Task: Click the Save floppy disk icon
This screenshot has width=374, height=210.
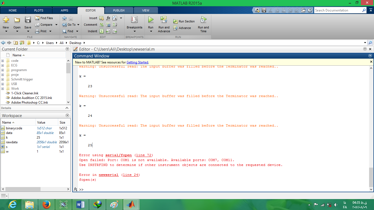Action: click(28, 20)
